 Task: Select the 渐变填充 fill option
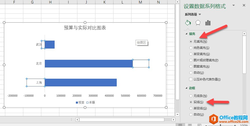191,54
